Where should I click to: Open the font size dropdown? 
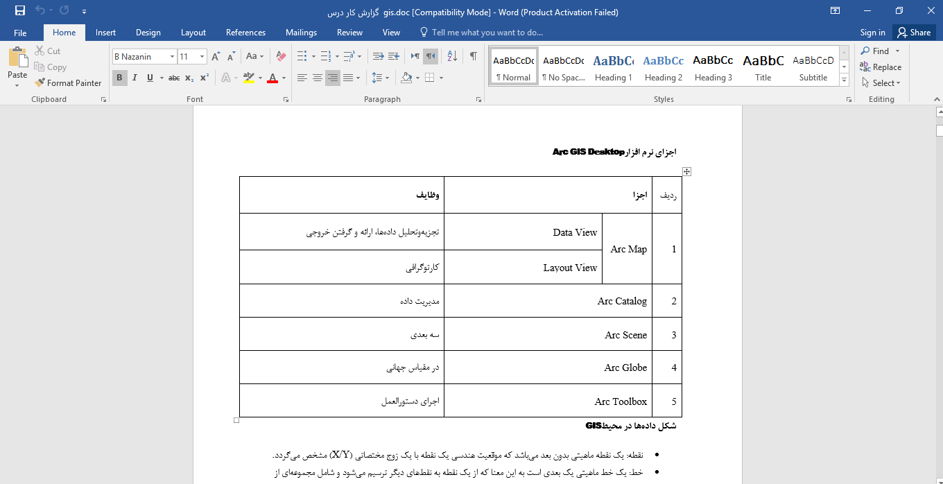tap(202, 57)
